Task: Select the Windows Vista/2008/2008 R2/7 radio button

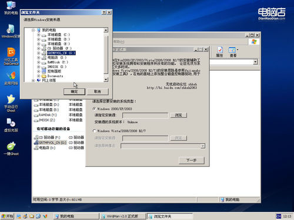Action: [95, 131]
